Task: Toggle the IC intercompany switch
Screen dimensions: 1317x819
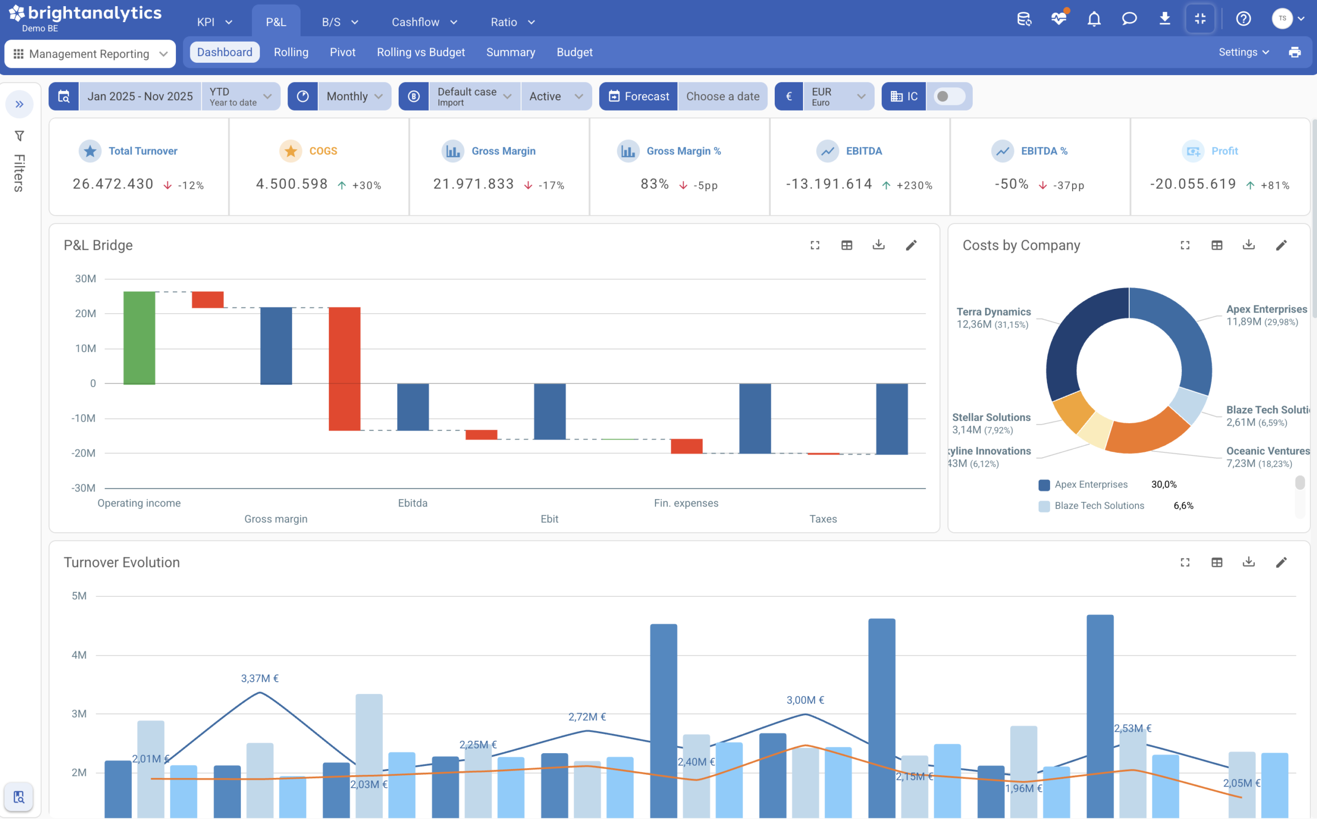Action: pos(949,97)
